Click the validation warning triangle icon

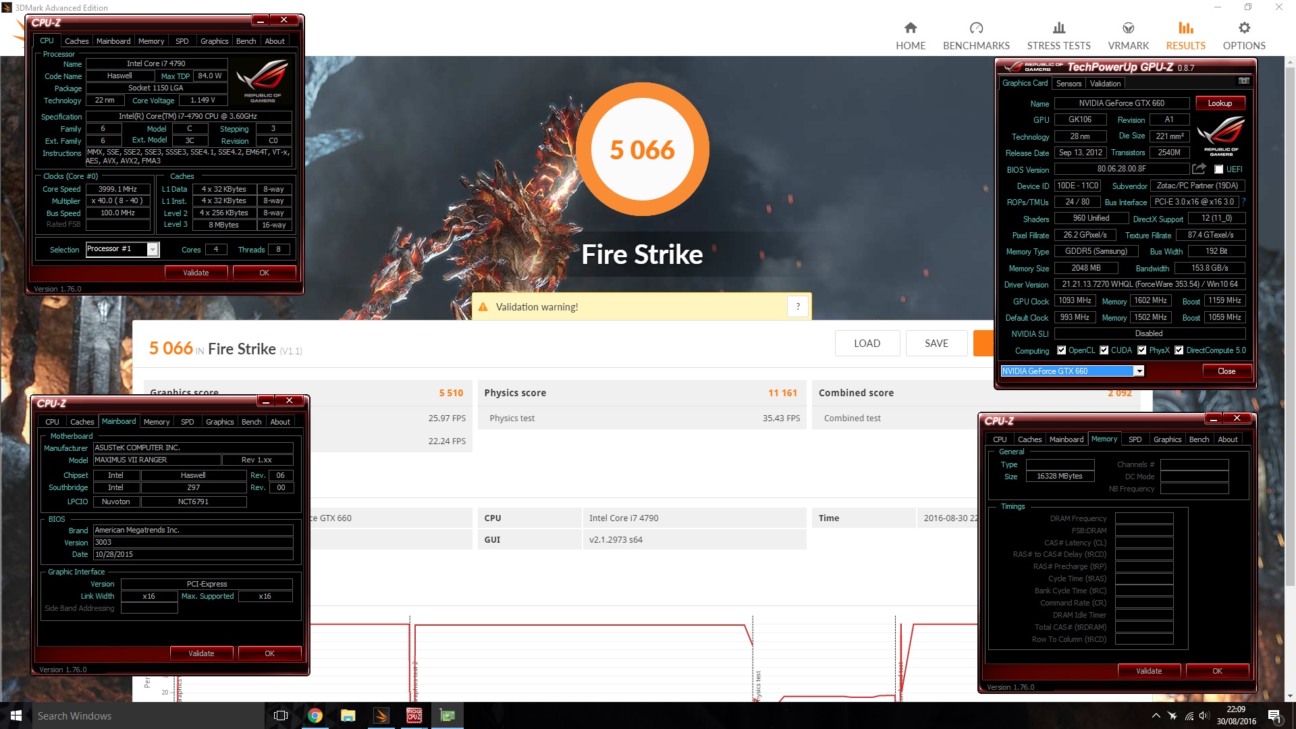(483, 307)
